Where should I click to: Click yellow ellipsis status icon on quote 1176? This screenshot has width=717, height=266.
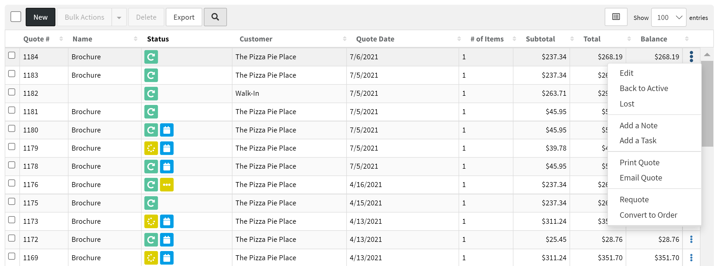166,184
